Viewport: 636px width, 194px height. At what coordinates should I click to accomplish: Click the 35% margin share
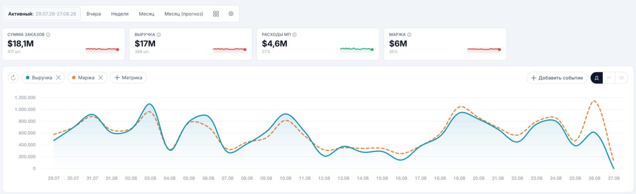[394, 52]
